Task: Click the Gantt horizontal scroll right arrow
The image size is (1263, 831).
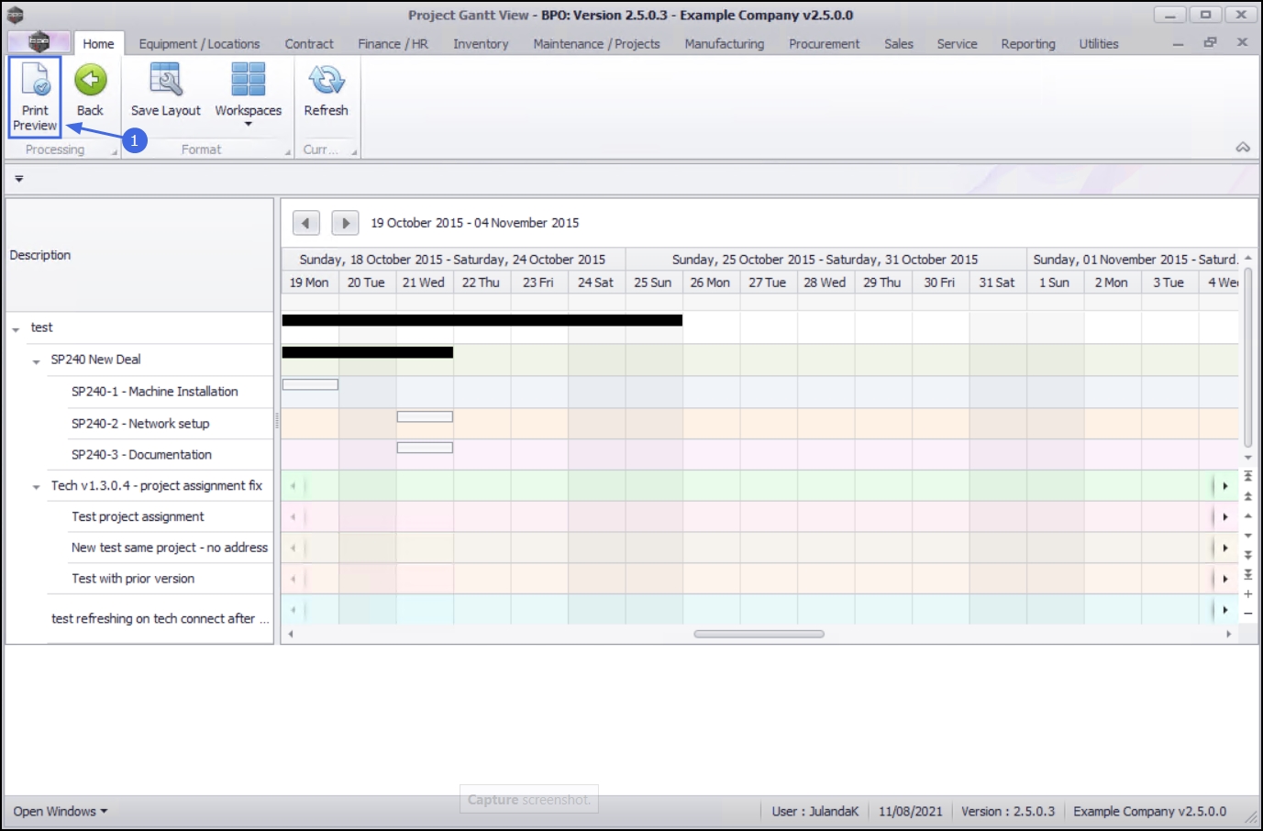Action: coord(1229,634)
